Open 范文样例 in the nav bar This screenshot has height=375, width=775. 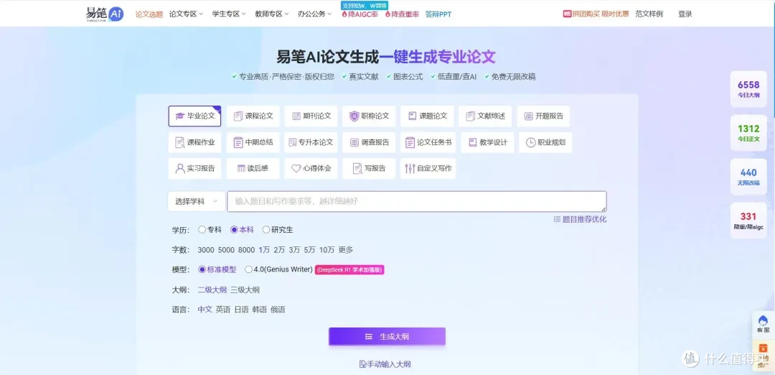point(649,14)
